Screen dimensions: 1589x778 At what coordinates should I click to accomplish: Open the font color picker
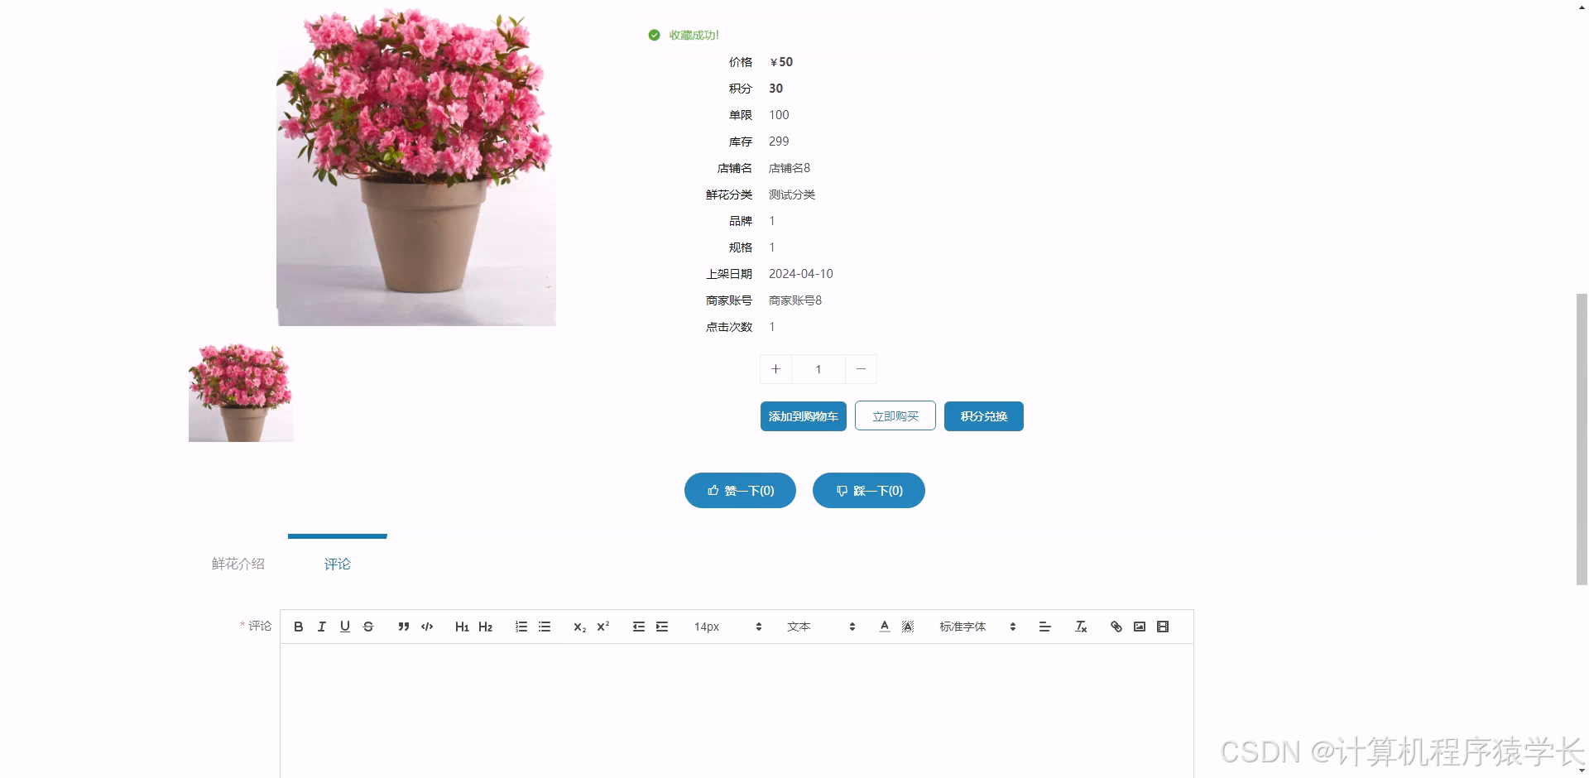[884, 627]
